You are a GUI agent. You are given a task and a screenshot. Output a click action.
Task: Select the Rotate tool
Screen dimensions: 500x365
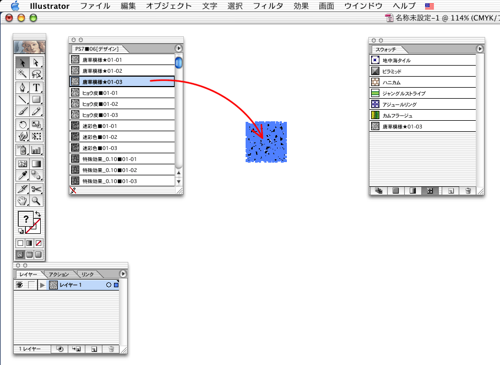click(23, 125)
